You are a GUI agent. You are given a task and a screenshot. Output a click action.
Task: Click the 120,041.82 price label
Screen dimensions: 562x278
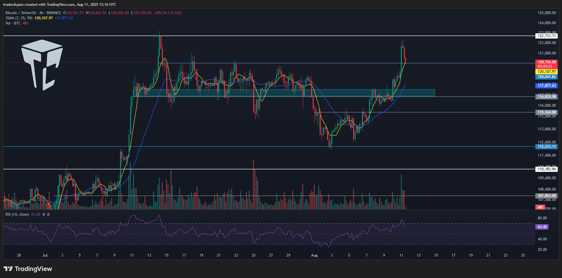547,77
